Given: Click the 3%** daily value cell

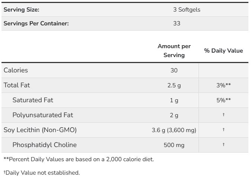Looking at the screenshot, I should click(x=223, y=85).
